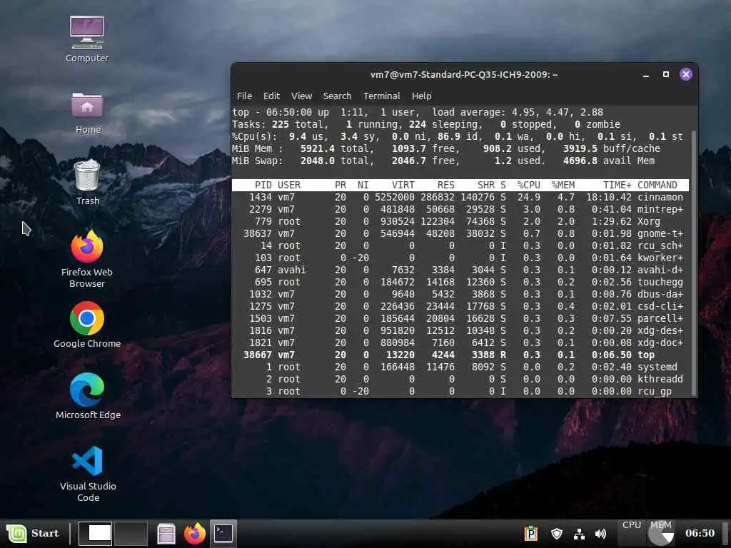The width and height of the screenshot is (731, 548).
Task: Click the kthreadd process row
Action: (460, 379)
